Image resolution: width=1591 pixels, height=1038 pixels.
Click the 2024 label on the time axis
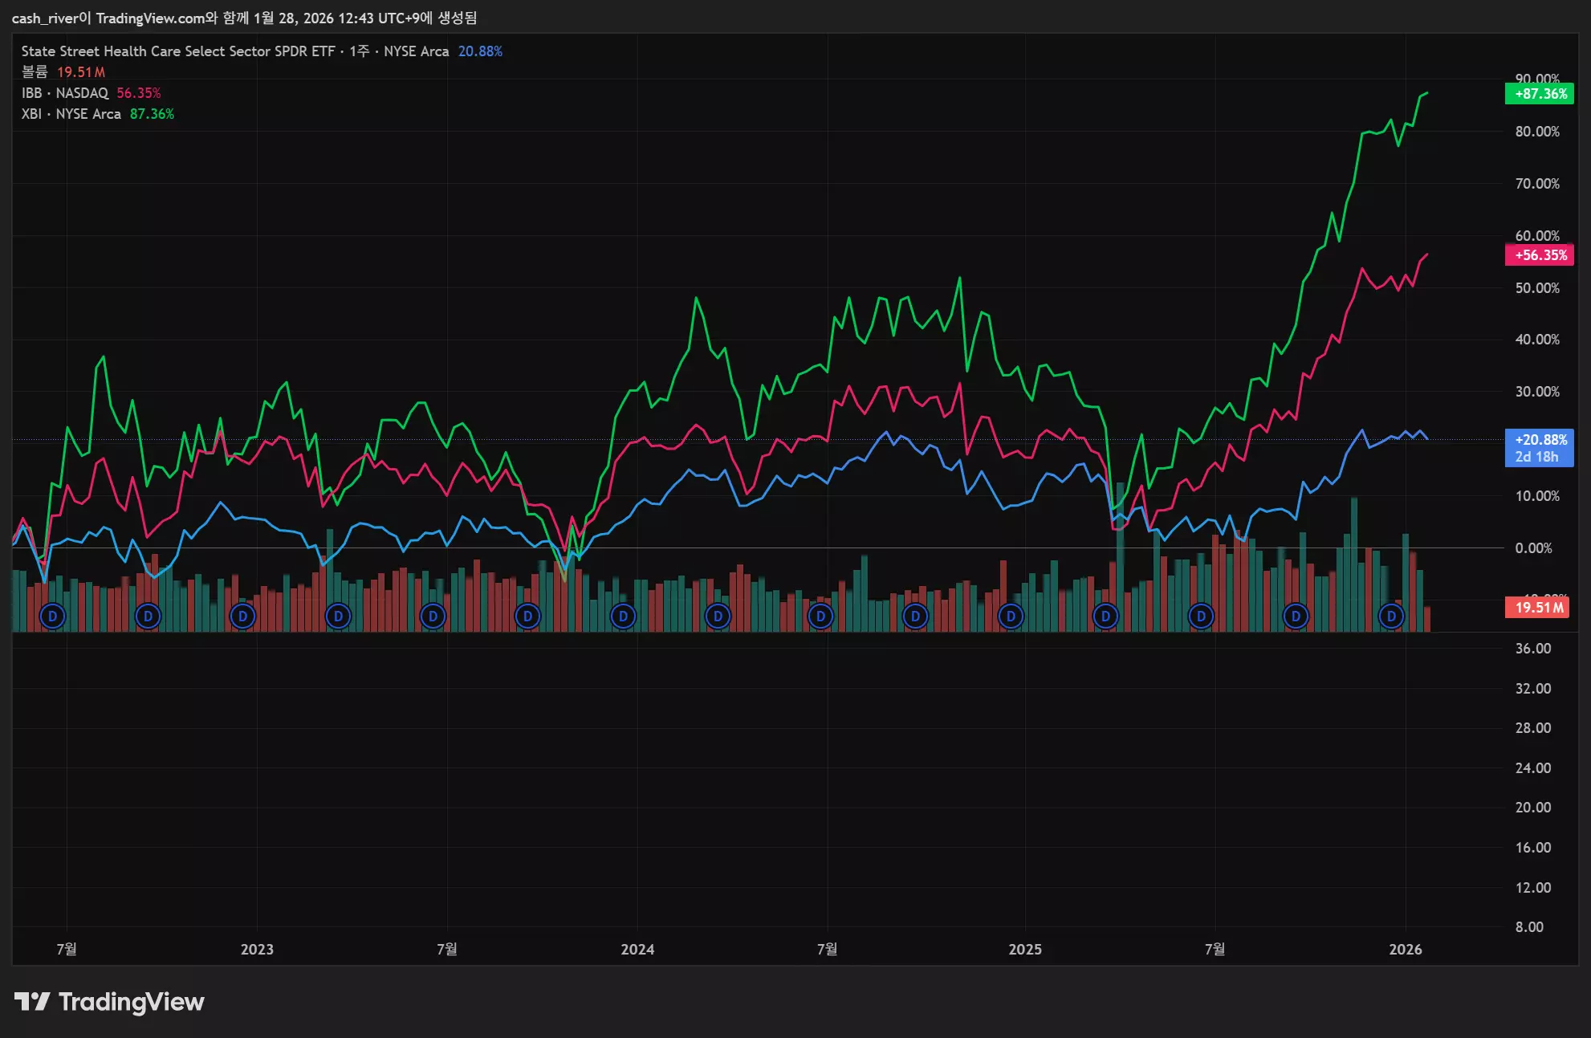tap(637, 950)
